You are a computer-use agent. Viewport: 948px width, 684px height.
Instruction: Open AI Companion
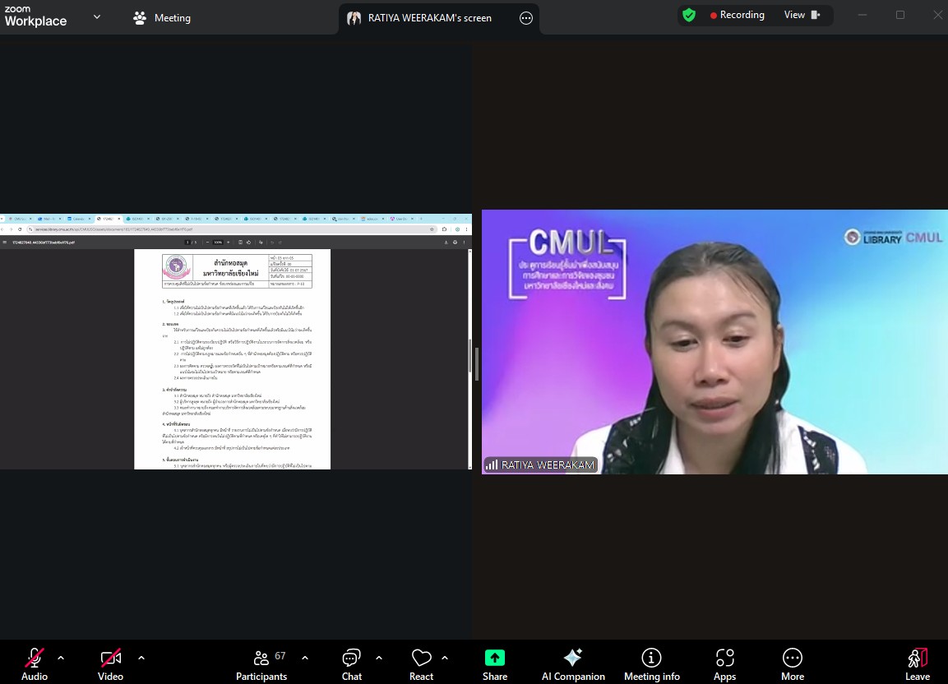573,663
